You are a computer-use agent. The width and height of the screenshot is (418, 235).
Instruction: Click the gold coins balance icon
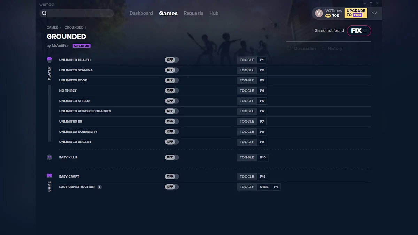coord(328,16)
